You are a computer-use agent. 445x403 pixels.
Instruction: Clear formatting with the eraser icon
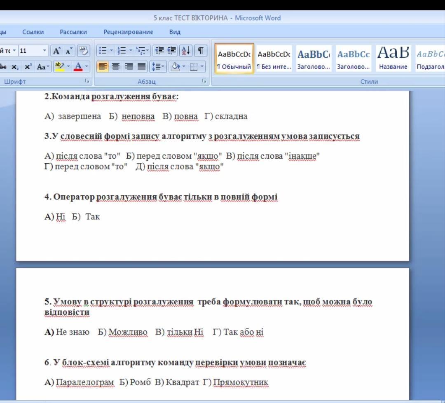(84, 51)
